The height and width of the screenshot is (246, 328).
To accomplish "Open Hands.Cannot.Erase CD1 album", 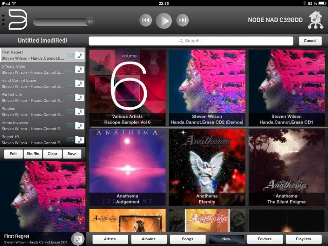I will (x=287, y=87).
